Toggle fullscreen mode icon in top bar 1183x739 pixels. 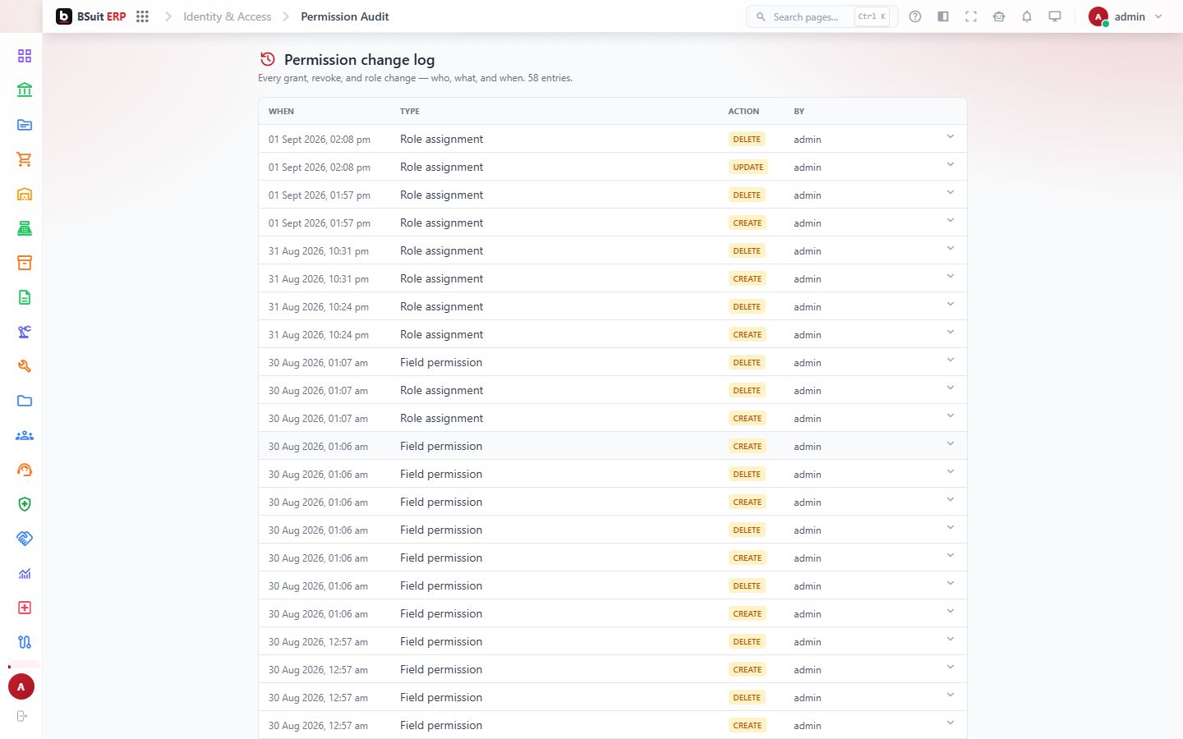pos(971,16)
